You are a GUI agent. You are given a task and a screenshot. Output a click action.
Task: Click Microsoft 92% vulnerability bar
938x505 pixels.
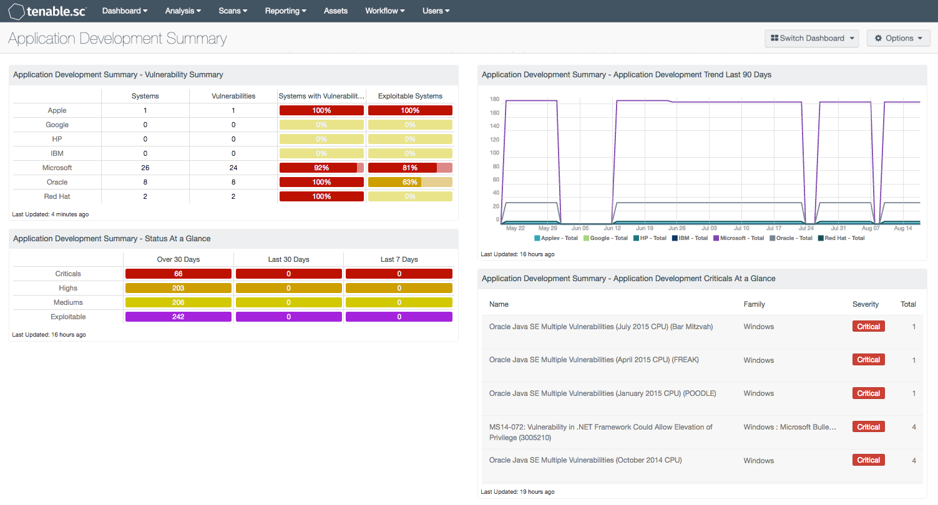click(321, 168)
